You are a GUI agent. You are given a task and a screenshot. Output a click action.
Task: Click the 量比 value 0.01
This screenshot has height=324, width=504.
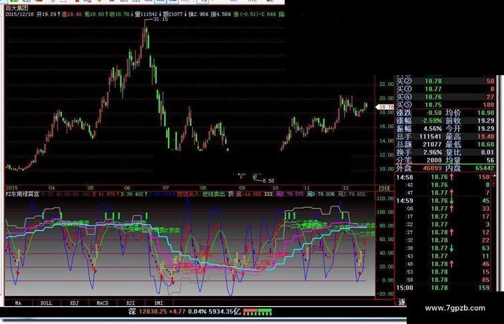pos(487,152)
